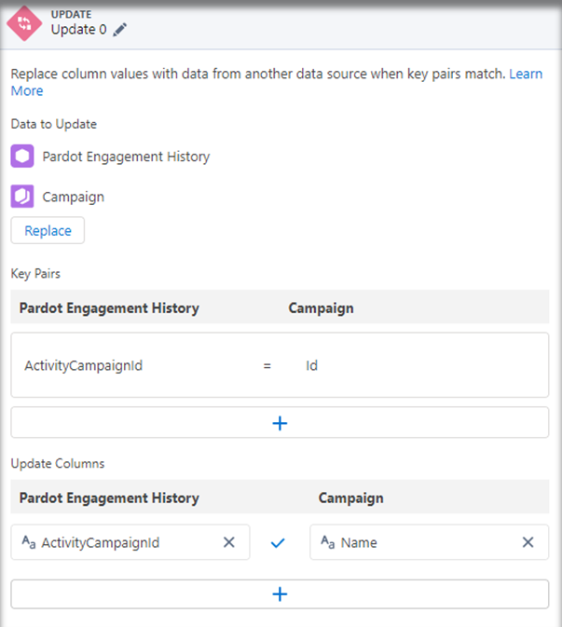Click the Pardot Engagement History dataset icon
This screenshot has width=562, height=627.
pyautogui.click(x=22, y=157)
